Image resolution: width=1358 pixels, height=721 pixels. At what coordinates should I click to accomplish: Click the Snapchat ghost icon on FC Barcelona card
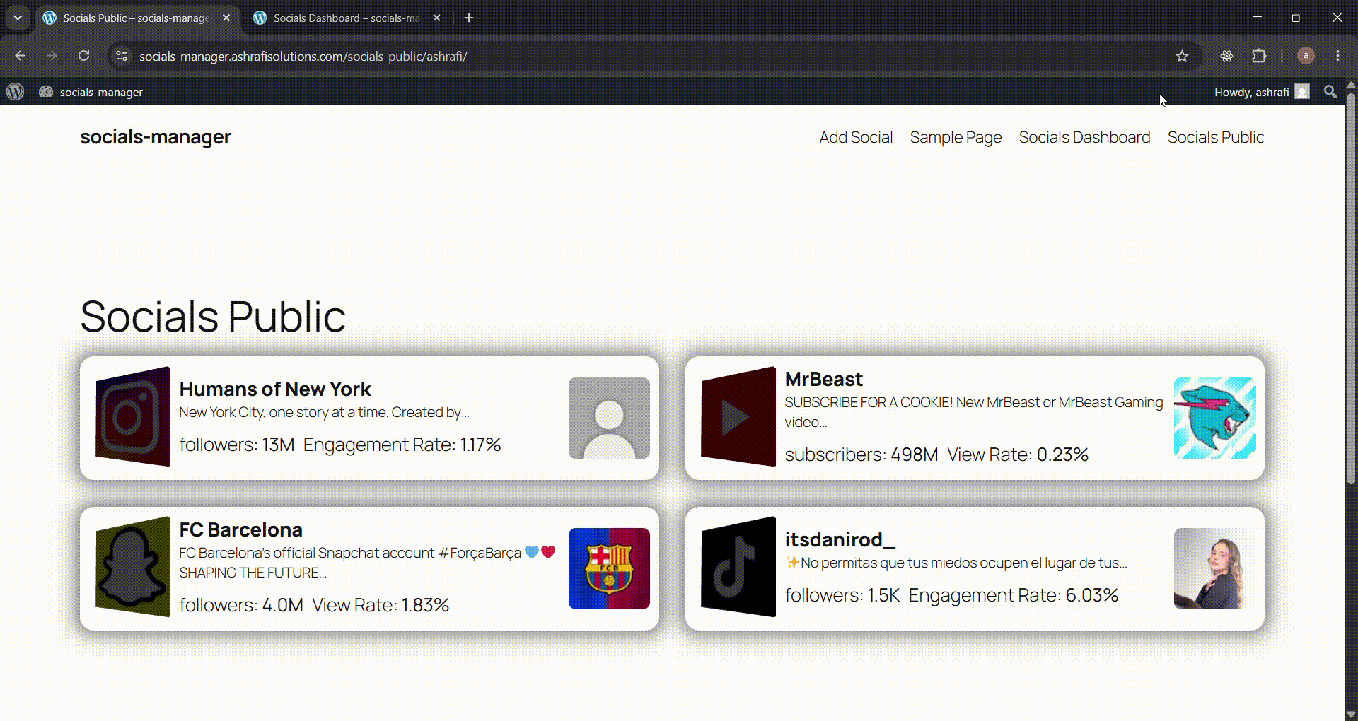click(x=133, y=567)
